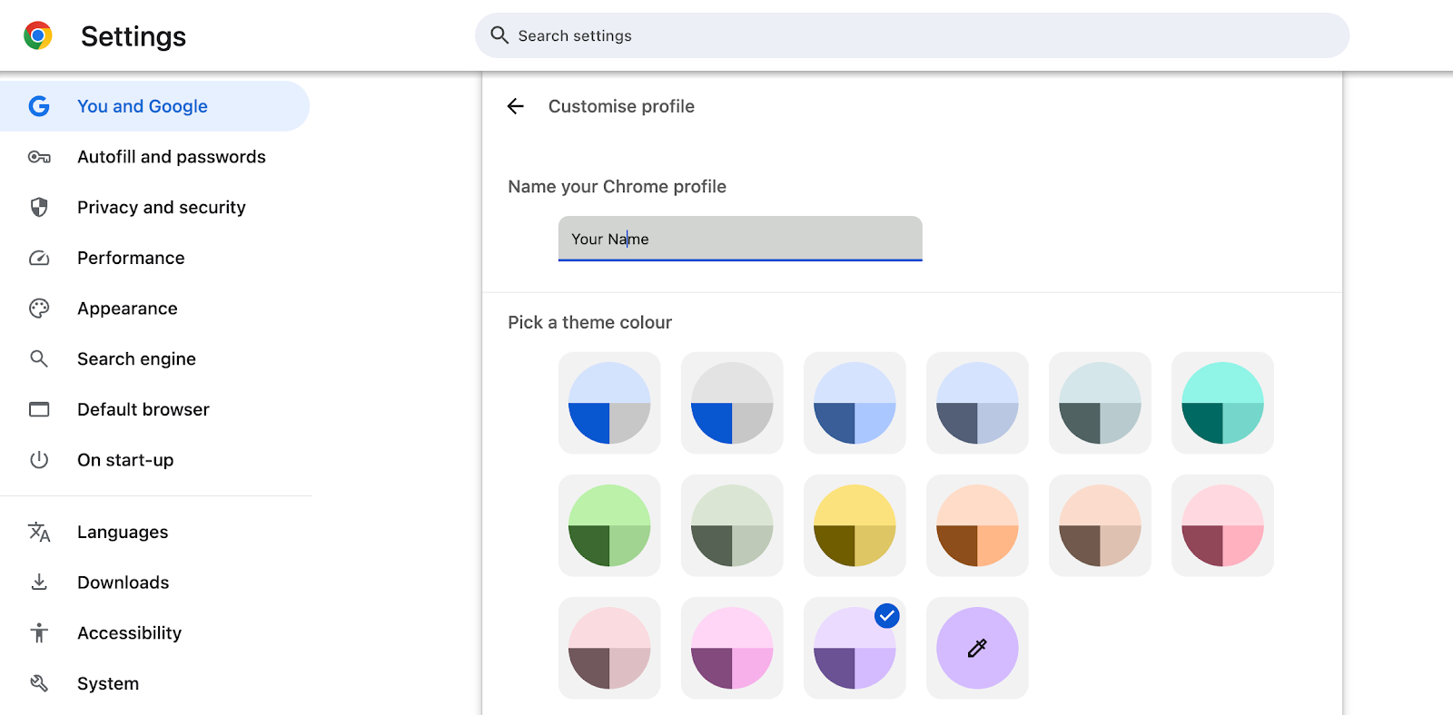1453x715 pixels.
Task: Select the bright aqua teal theme swatch
Action: [1222, 403]
